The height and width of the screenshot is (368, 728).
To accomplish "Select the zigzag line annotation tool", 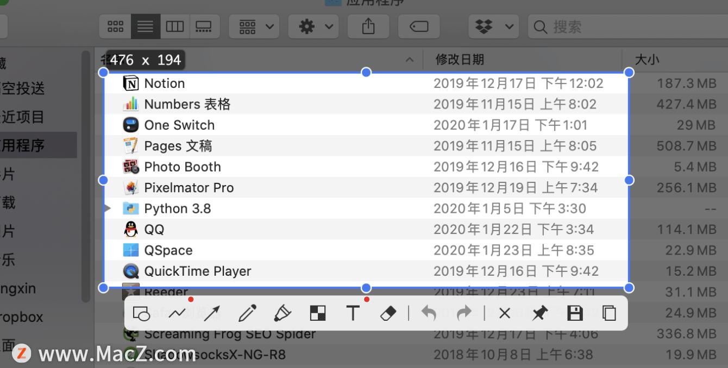I will [177, 313].
